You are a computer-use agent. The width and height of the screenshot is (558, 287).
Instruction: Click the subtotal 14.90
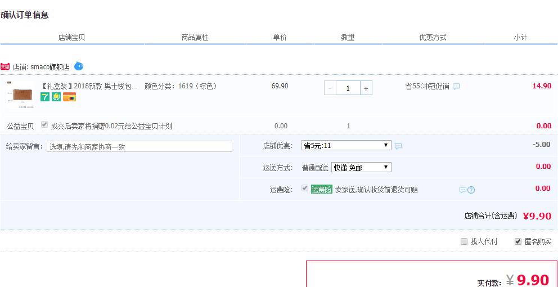pos(542,86)
